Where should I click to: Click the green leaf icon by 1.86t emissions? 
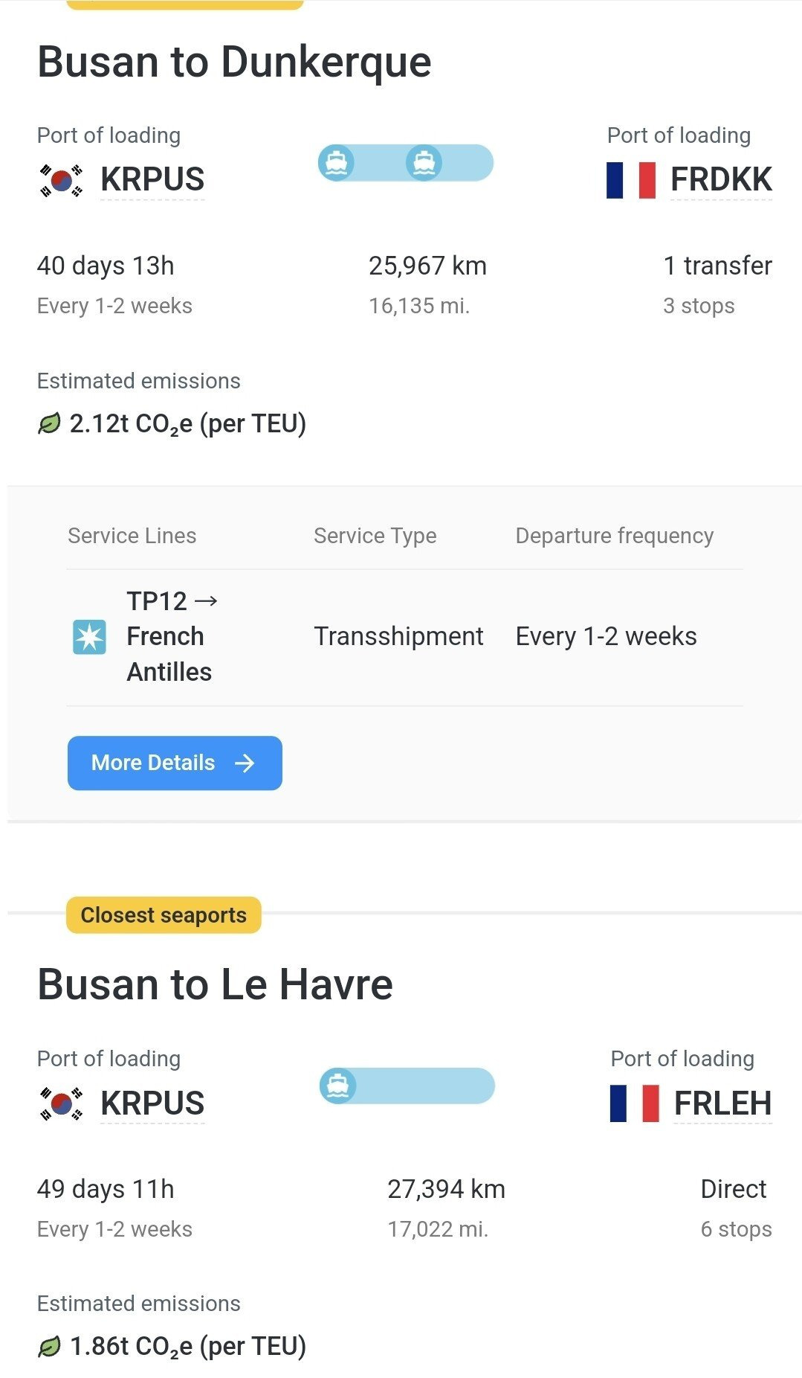49,1347
